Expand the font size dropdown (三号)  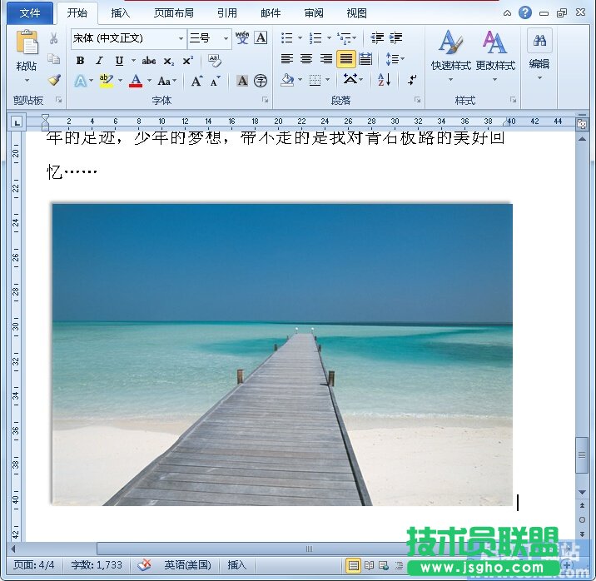(226, 38)
